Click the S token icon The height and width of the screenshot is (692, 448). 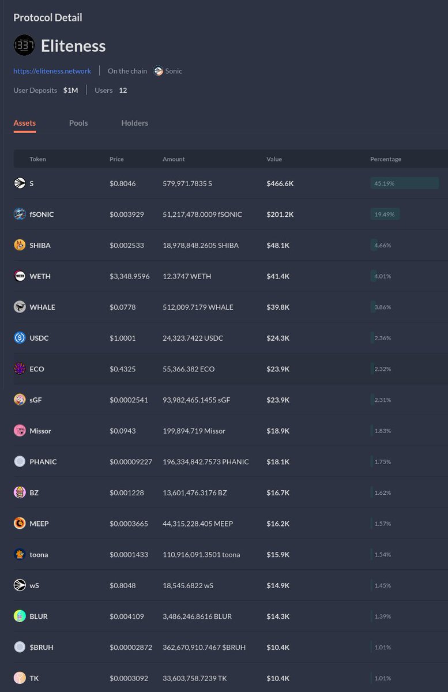point(20,183)
